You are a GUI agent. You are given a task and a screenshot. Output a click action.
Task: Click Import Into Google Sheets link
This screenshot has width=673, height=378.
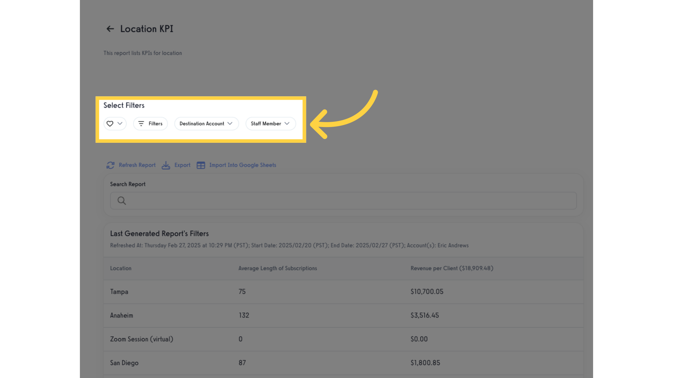coord(243,165)
